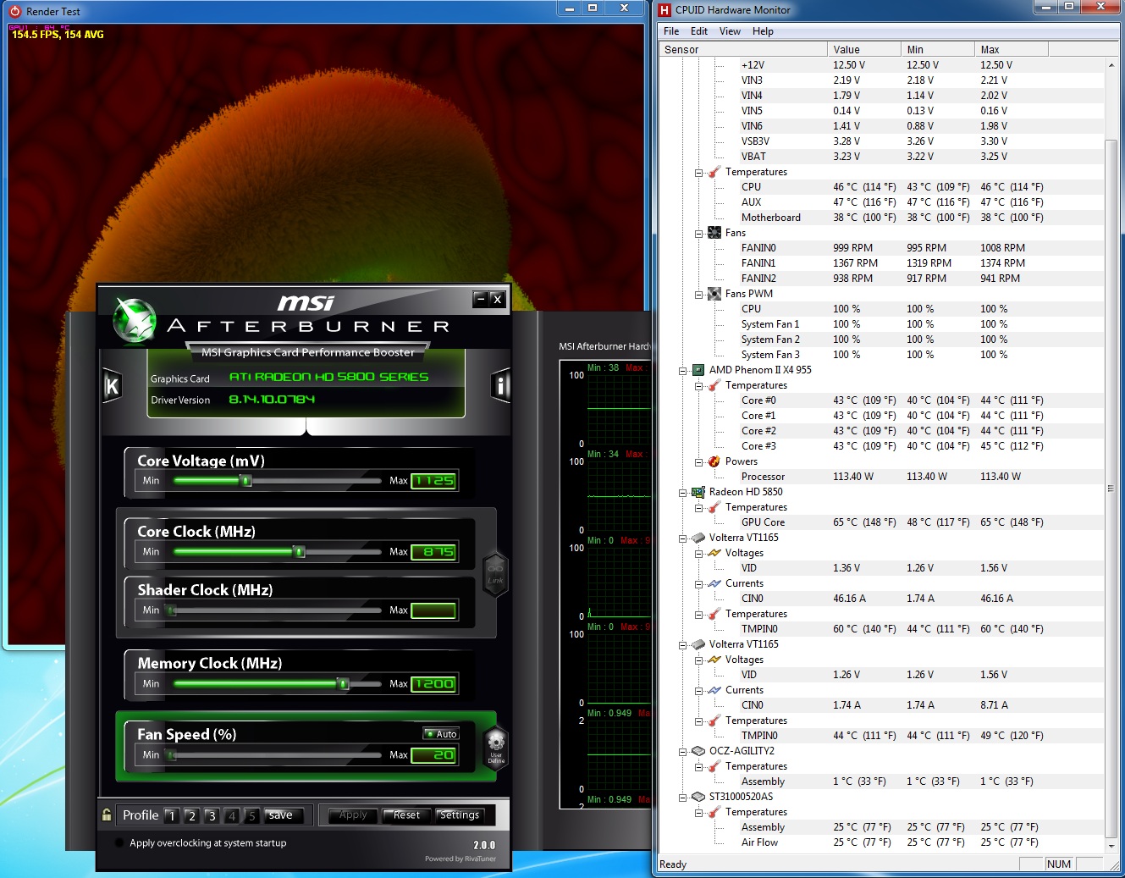Image resolution: width=1125 pixels, height=878 pixels.
Task: Minimize MSI Afterburner with its dash button
Action: [x=481, y=299]
